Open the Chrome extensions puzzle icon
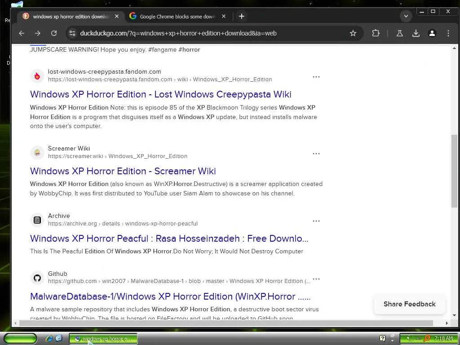Viewport: 460px width, 345px height. click(x=376, y=33)
